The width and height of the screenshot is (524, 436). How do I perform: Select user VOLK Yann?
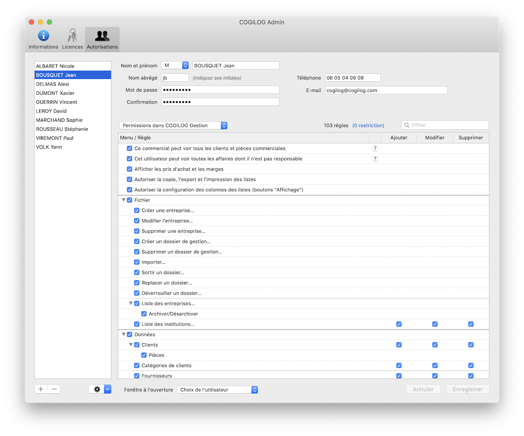click(73, 147)
